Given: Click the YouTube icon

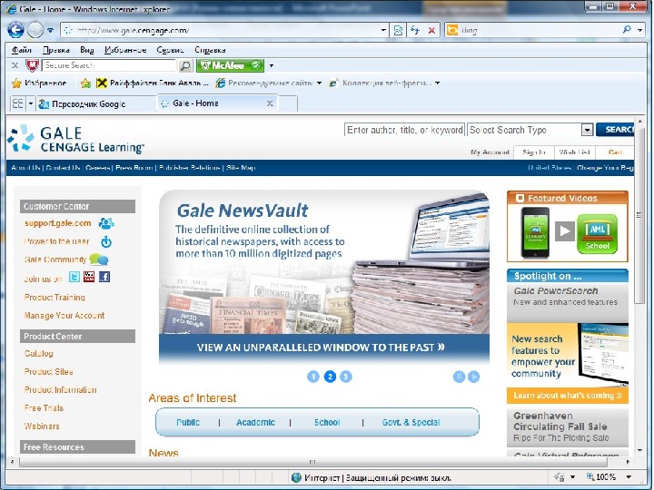Looking at the screenshot, I should click(89, 277).
